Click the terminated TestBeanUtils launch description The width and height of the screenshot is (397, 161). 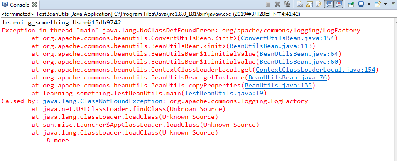151,14
